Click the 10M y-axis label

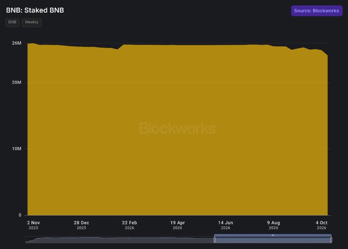point(17,149)
